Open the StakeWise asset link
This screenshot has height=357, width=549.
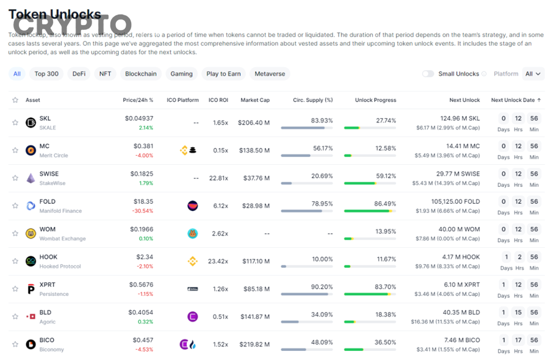(x=52, y=183)
